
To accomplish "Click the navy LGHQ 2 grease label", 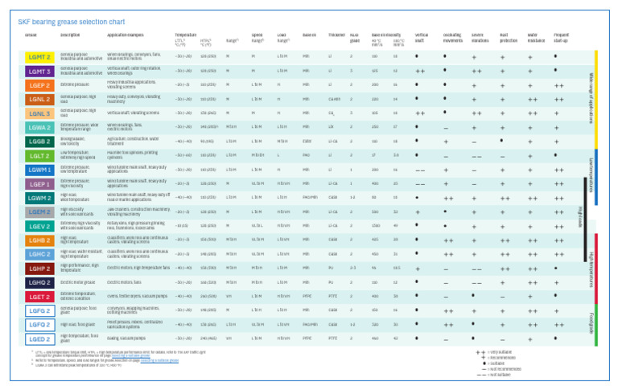I will point(39,282).
